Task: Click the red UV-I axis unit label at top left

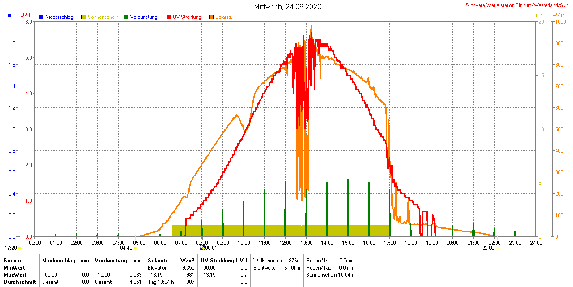Action: [x=25, y=15]
